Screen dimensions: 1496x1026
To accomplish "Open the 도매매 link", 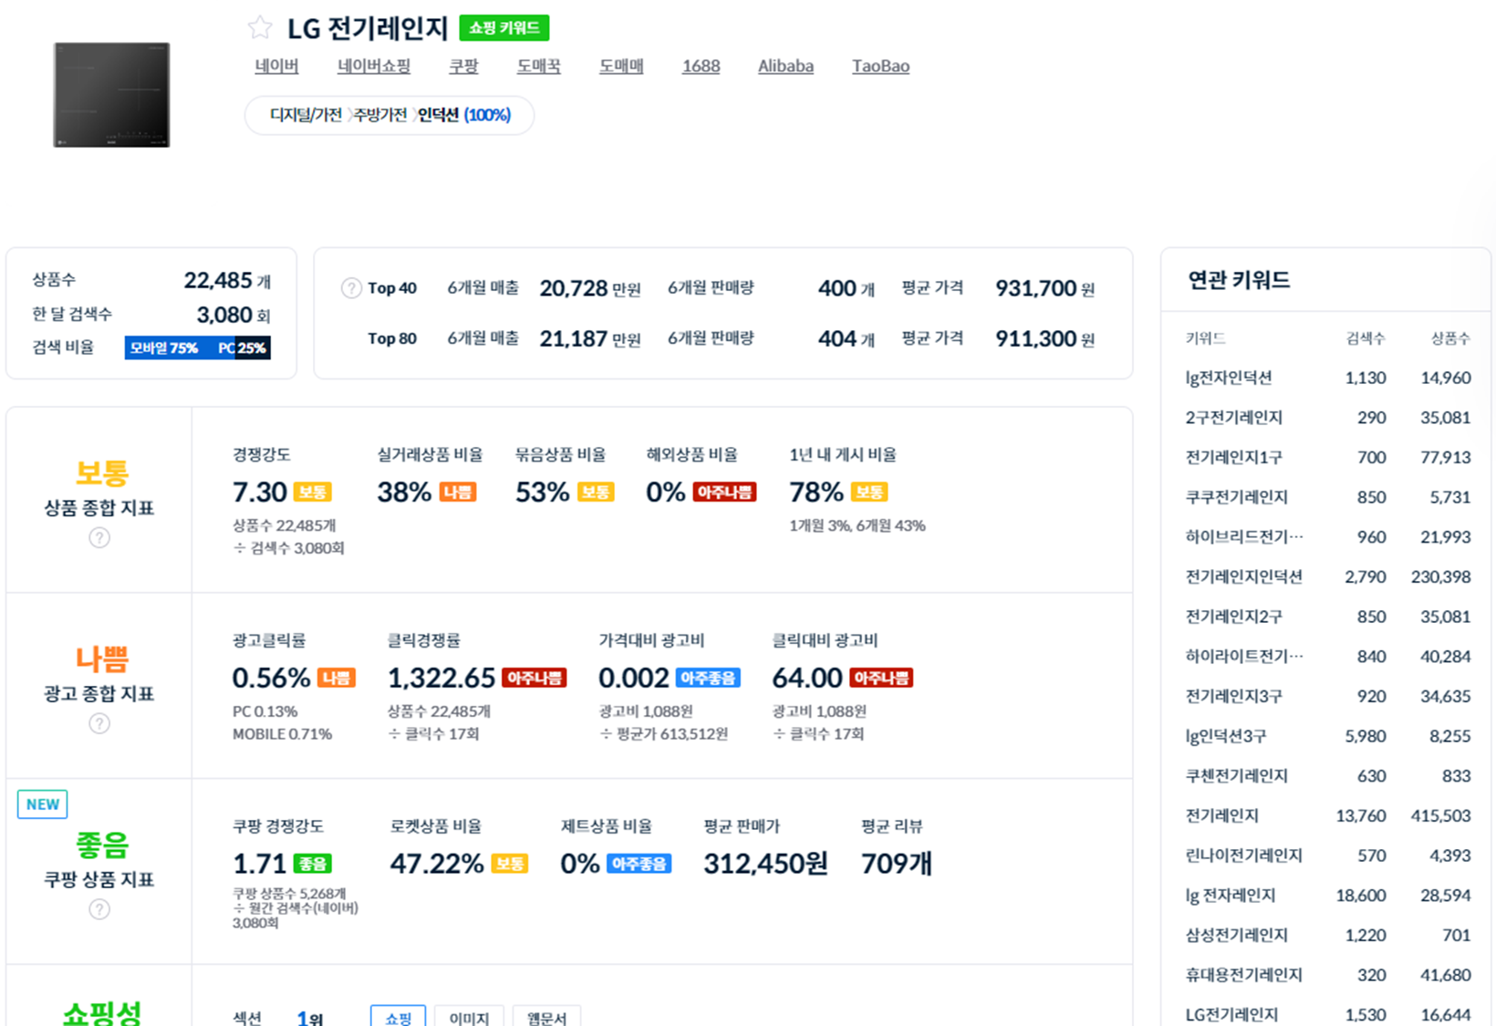I will (621, 66).
